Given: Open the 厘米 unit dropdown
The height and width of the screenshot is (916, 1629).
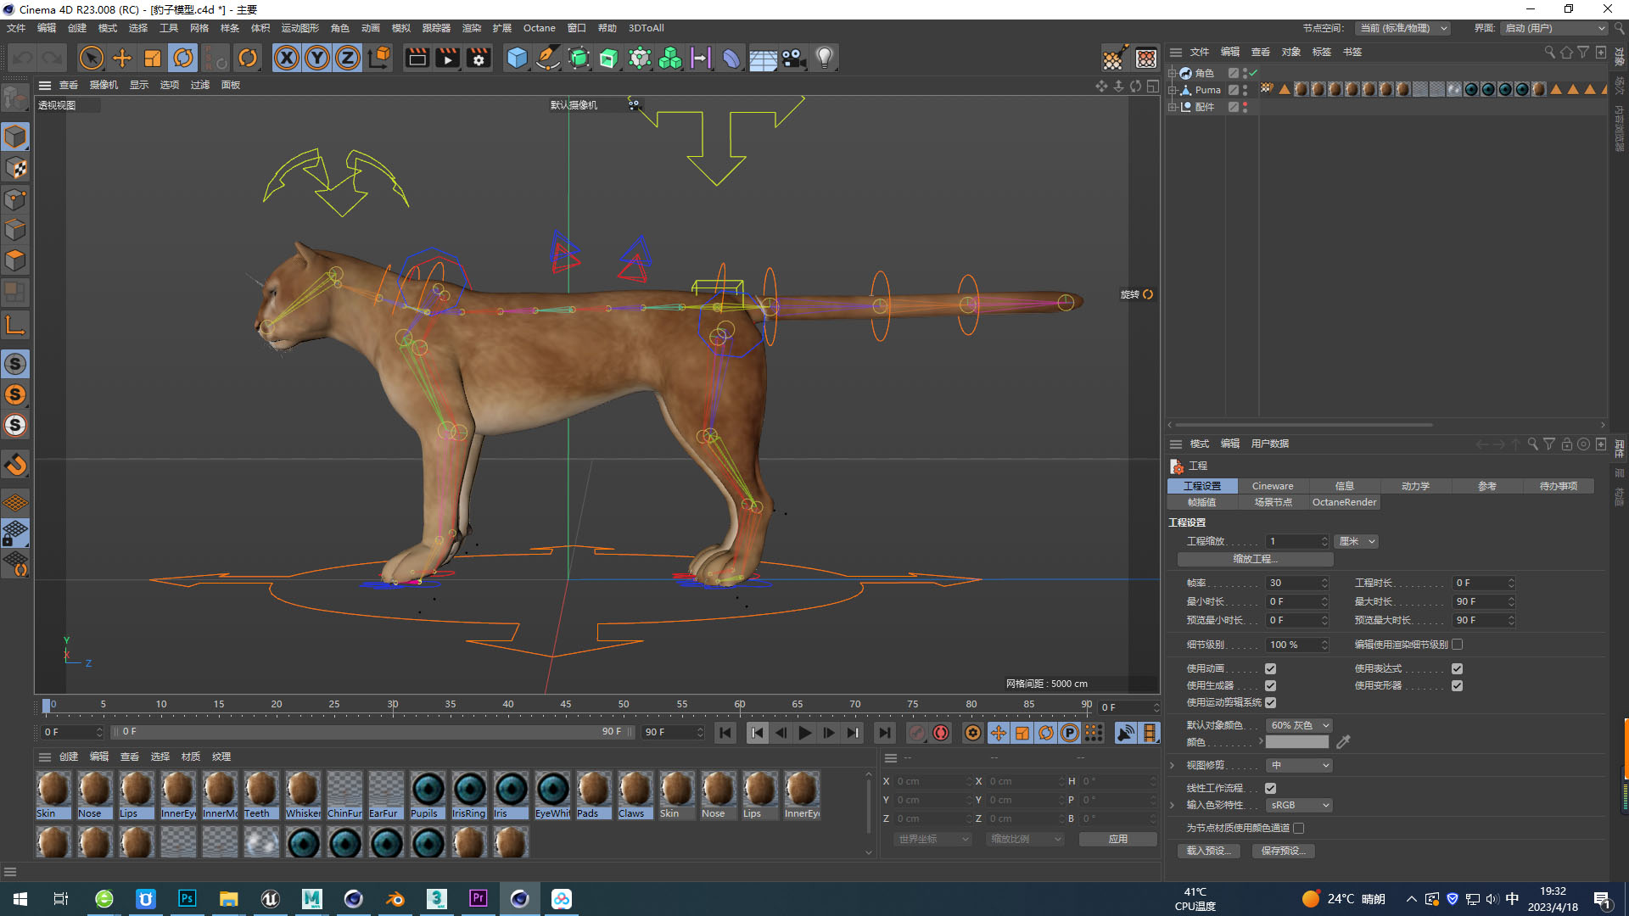Looking at the screenshot, I should 1357,541.
